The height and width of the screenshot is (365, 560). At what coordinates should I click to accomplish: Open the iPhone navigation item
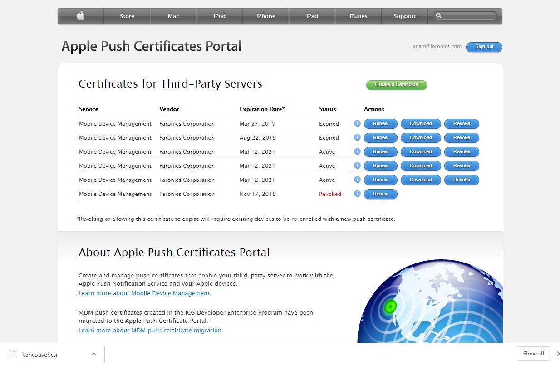[x=266, y=16]
